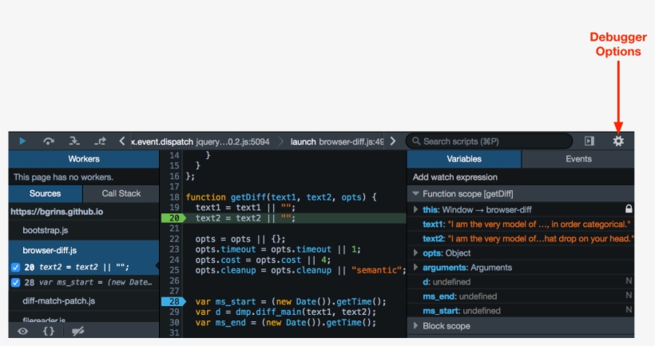Click the function getDiff code line
655x346 pixels.
pos(281,197)
